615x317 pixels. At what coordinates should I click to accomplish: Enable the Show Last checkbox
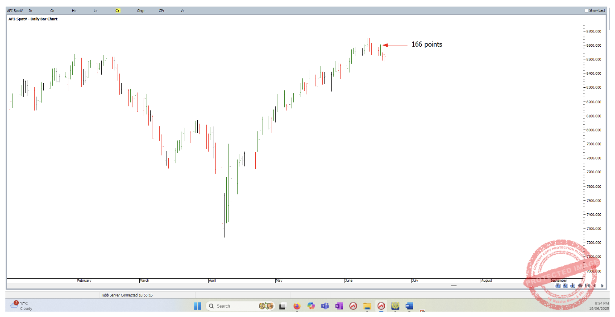586,10
